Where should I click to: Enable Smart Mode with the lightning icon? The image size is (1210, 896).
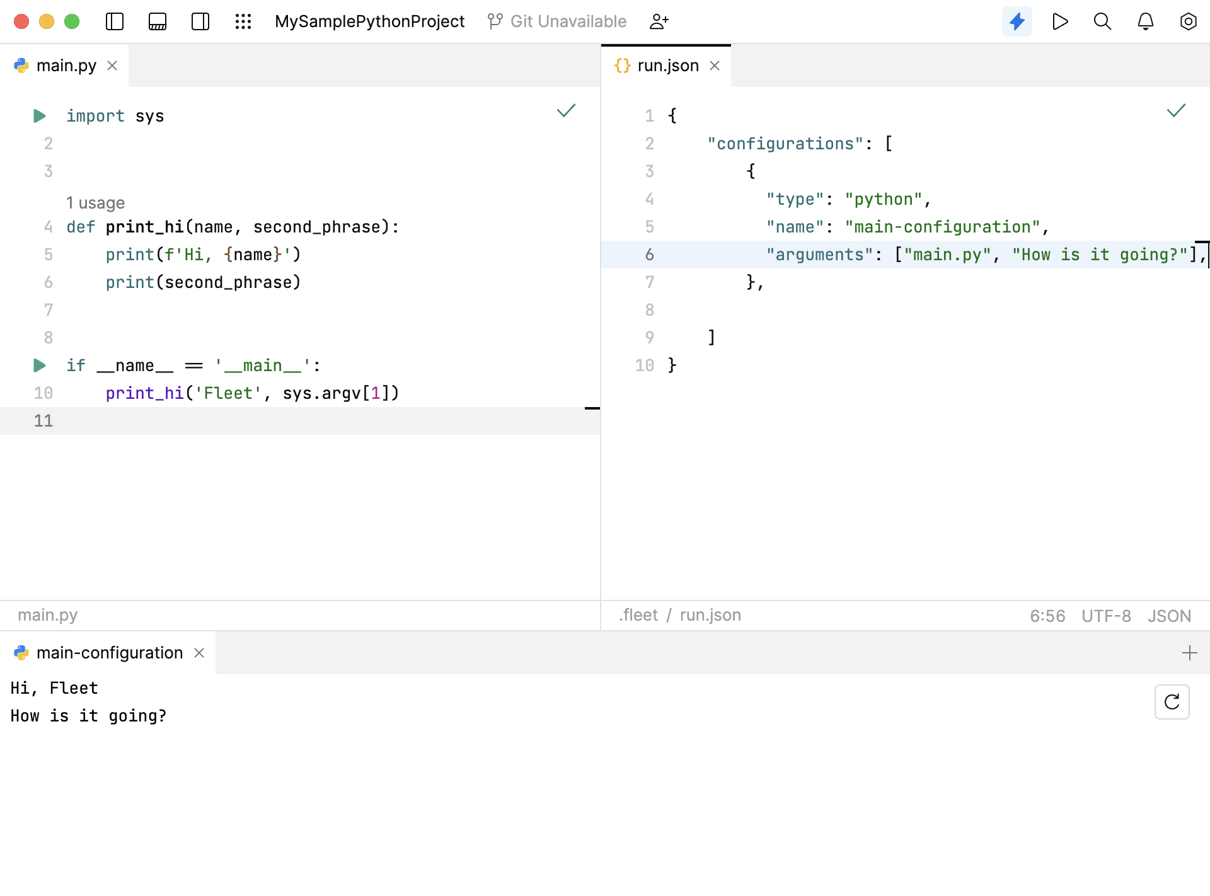click(1017, 21)
